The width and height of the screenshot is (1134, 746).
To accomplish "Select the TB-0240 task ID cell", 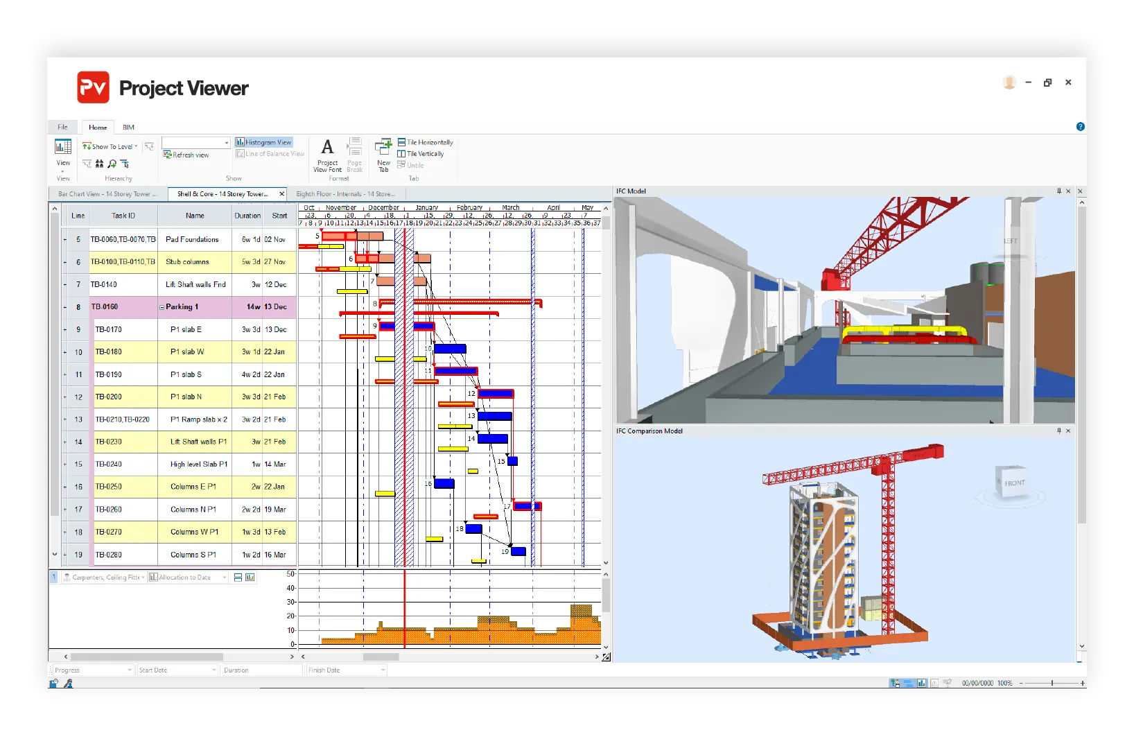I will coord(125,465).
